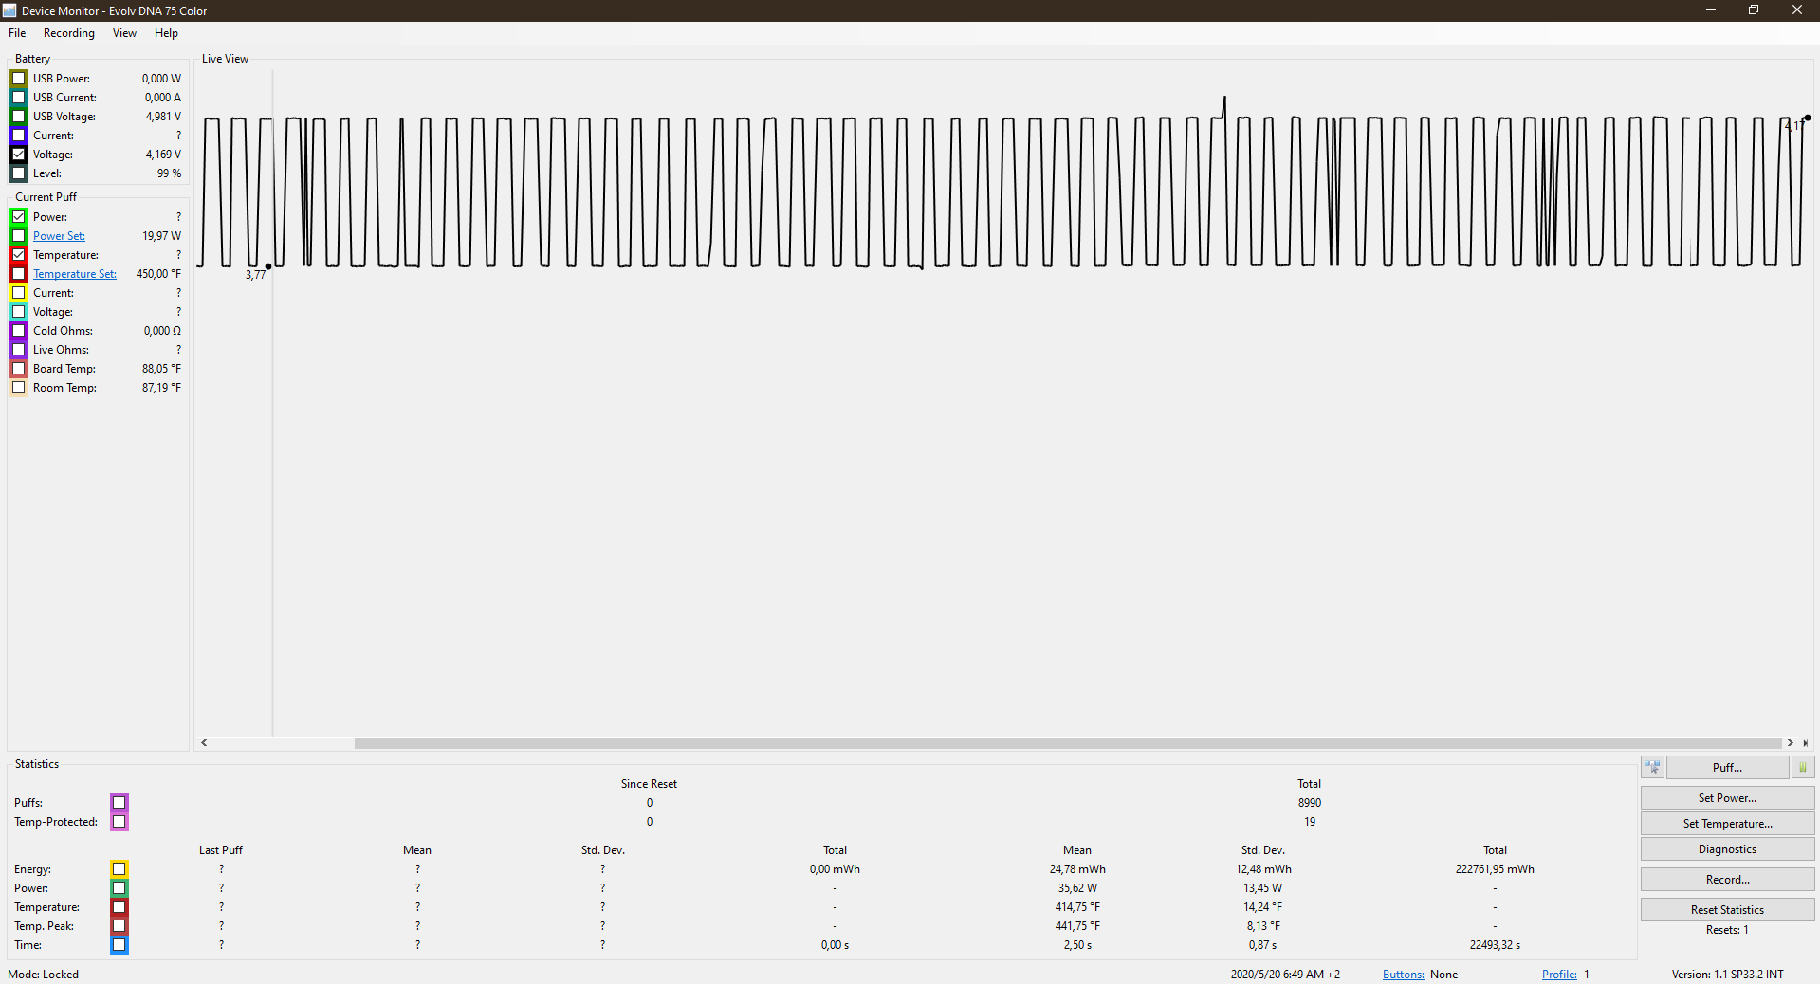This screenshot has width=1820, height=984.
Task: Click the chart scroll left arrow
Action: point(204,743)
